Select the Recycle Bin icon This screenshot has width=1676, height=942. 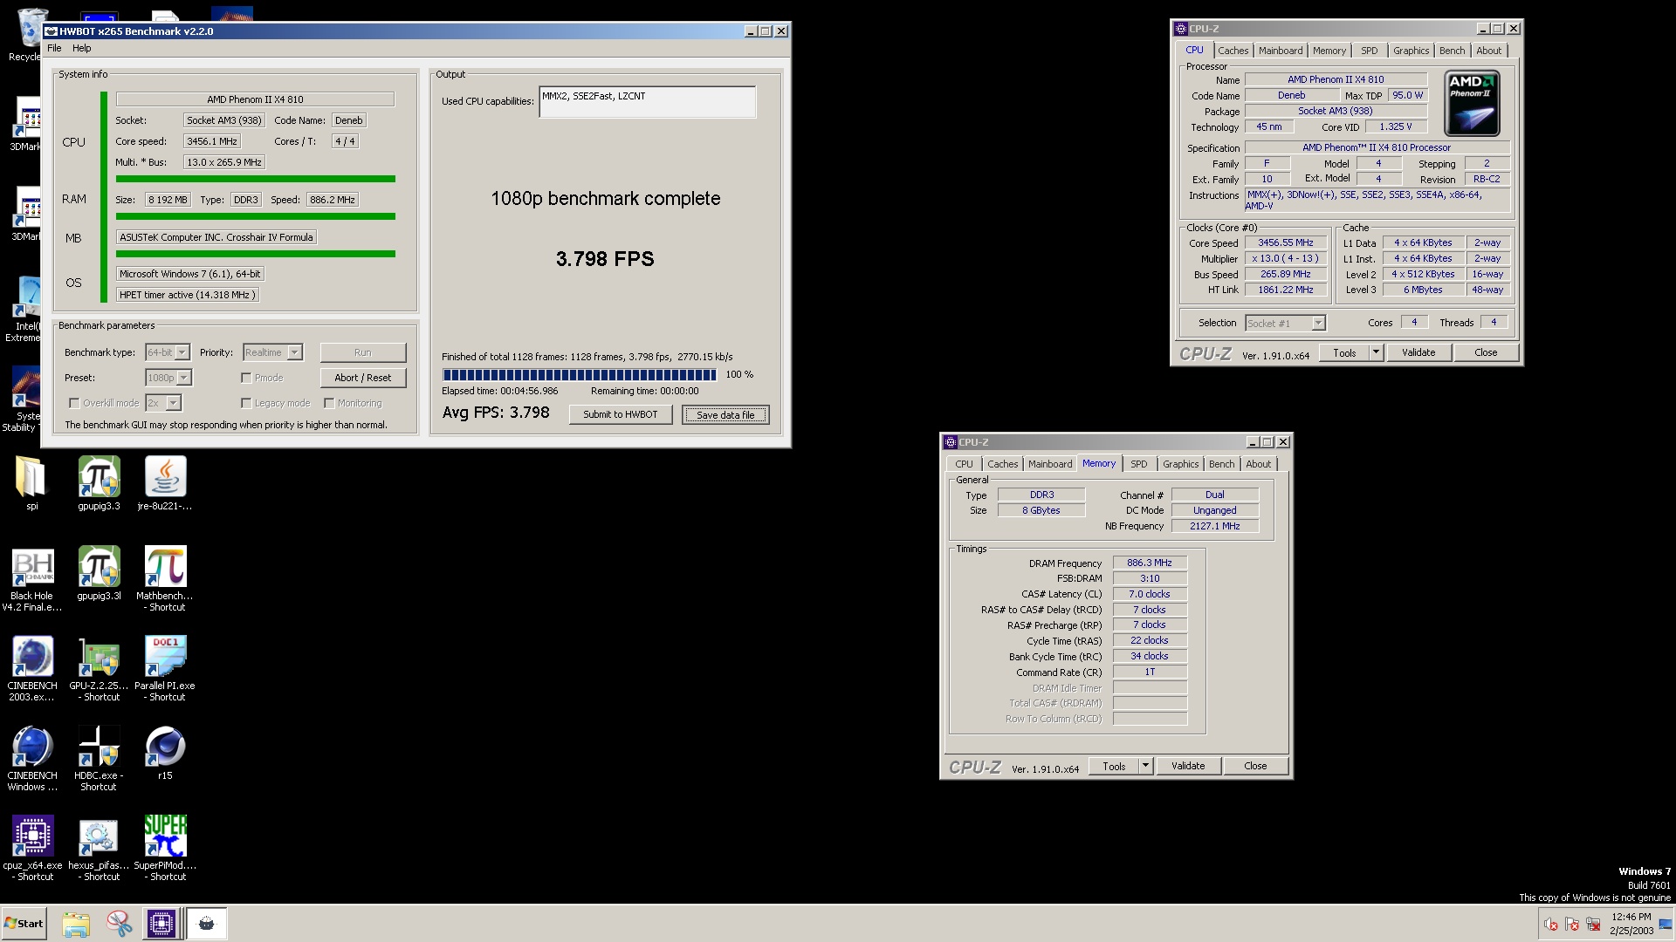coord(26,35)
